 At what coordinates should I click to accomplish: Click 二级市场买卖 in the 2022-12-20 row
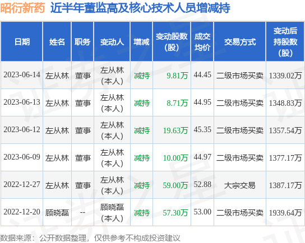tap(240, 213)
